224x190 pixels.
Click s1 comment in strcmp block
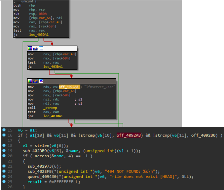(x=80, y=104)
